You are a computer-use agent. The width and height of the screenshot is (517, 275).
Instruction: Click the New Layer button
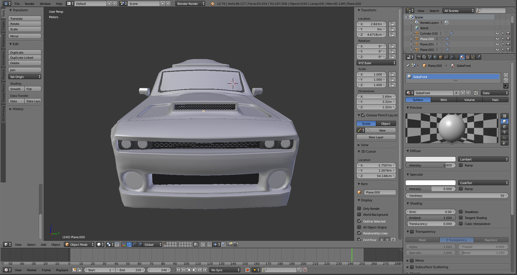point(376,137)
